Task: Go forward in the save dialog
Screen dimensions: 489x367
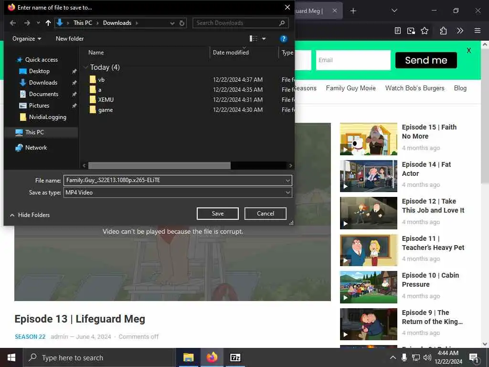Action: coord(27,23)
